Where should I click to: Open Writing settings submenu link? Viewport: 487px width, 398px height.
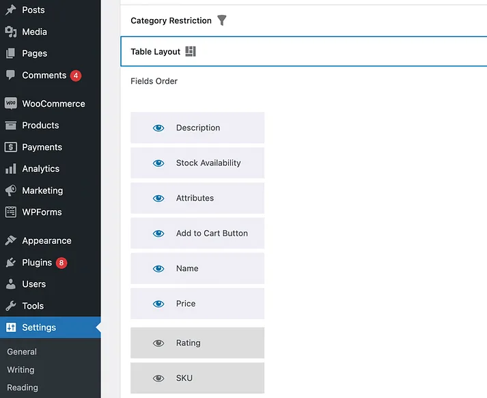pos(20,370)
